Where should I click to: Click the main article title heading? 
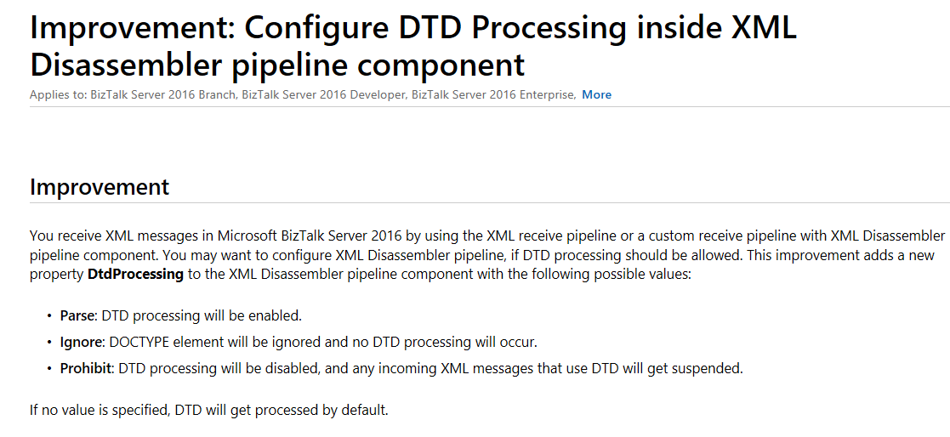tap(412, 46)
